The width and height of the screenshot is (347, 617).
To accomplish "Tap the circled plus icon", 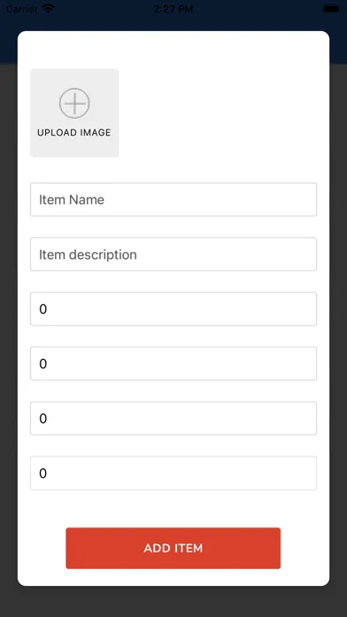I will (74, 103).
